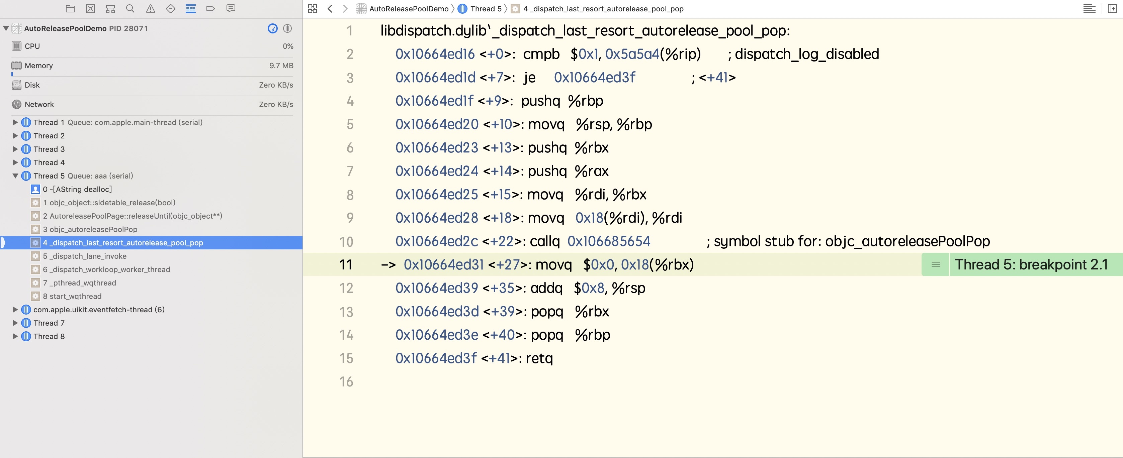Open the Source Control navigator
This screenshot has height=458, width=1123.
point(90,8)
